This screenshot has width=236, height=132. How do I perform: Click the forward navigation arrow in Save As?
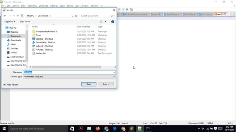[x=10, y=16]
